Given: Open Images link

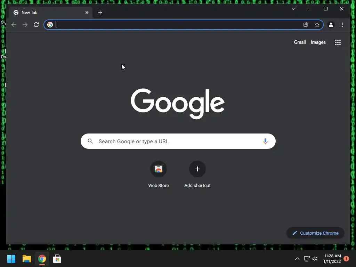Looking at the screenshot, I should [318, 42].
